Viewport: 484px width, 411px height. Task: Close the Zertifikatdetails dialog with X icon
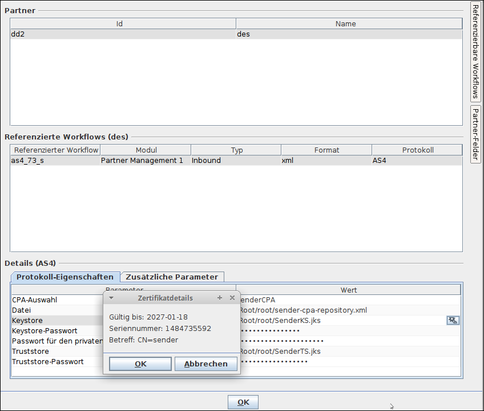point(232,298)
